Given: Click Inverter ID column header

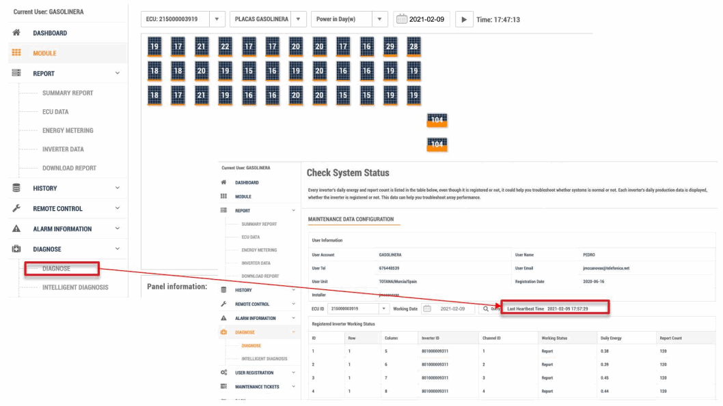Looking at the screenshot, I should (431, 338).
